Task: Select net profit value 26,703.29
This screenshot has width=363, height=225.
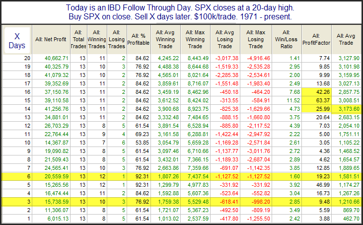Action: [x=57, y=126]
